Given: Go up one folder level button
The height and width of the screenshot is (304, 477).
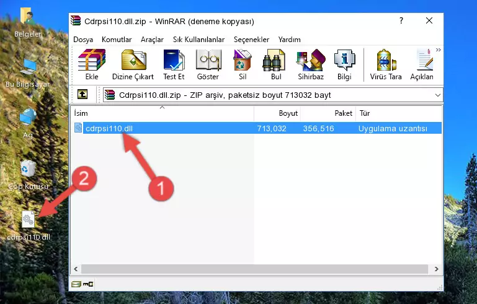Looking at the screenshot, I should [82, 95].
